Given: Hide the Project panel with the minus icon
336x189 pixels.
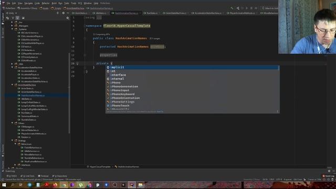Looking at the screenshot, I should point(68,13).
